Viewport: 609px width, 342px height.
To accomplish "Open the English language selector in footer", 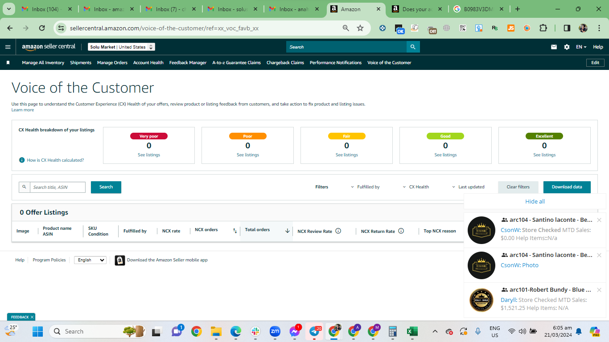I will tap(90, 260).
